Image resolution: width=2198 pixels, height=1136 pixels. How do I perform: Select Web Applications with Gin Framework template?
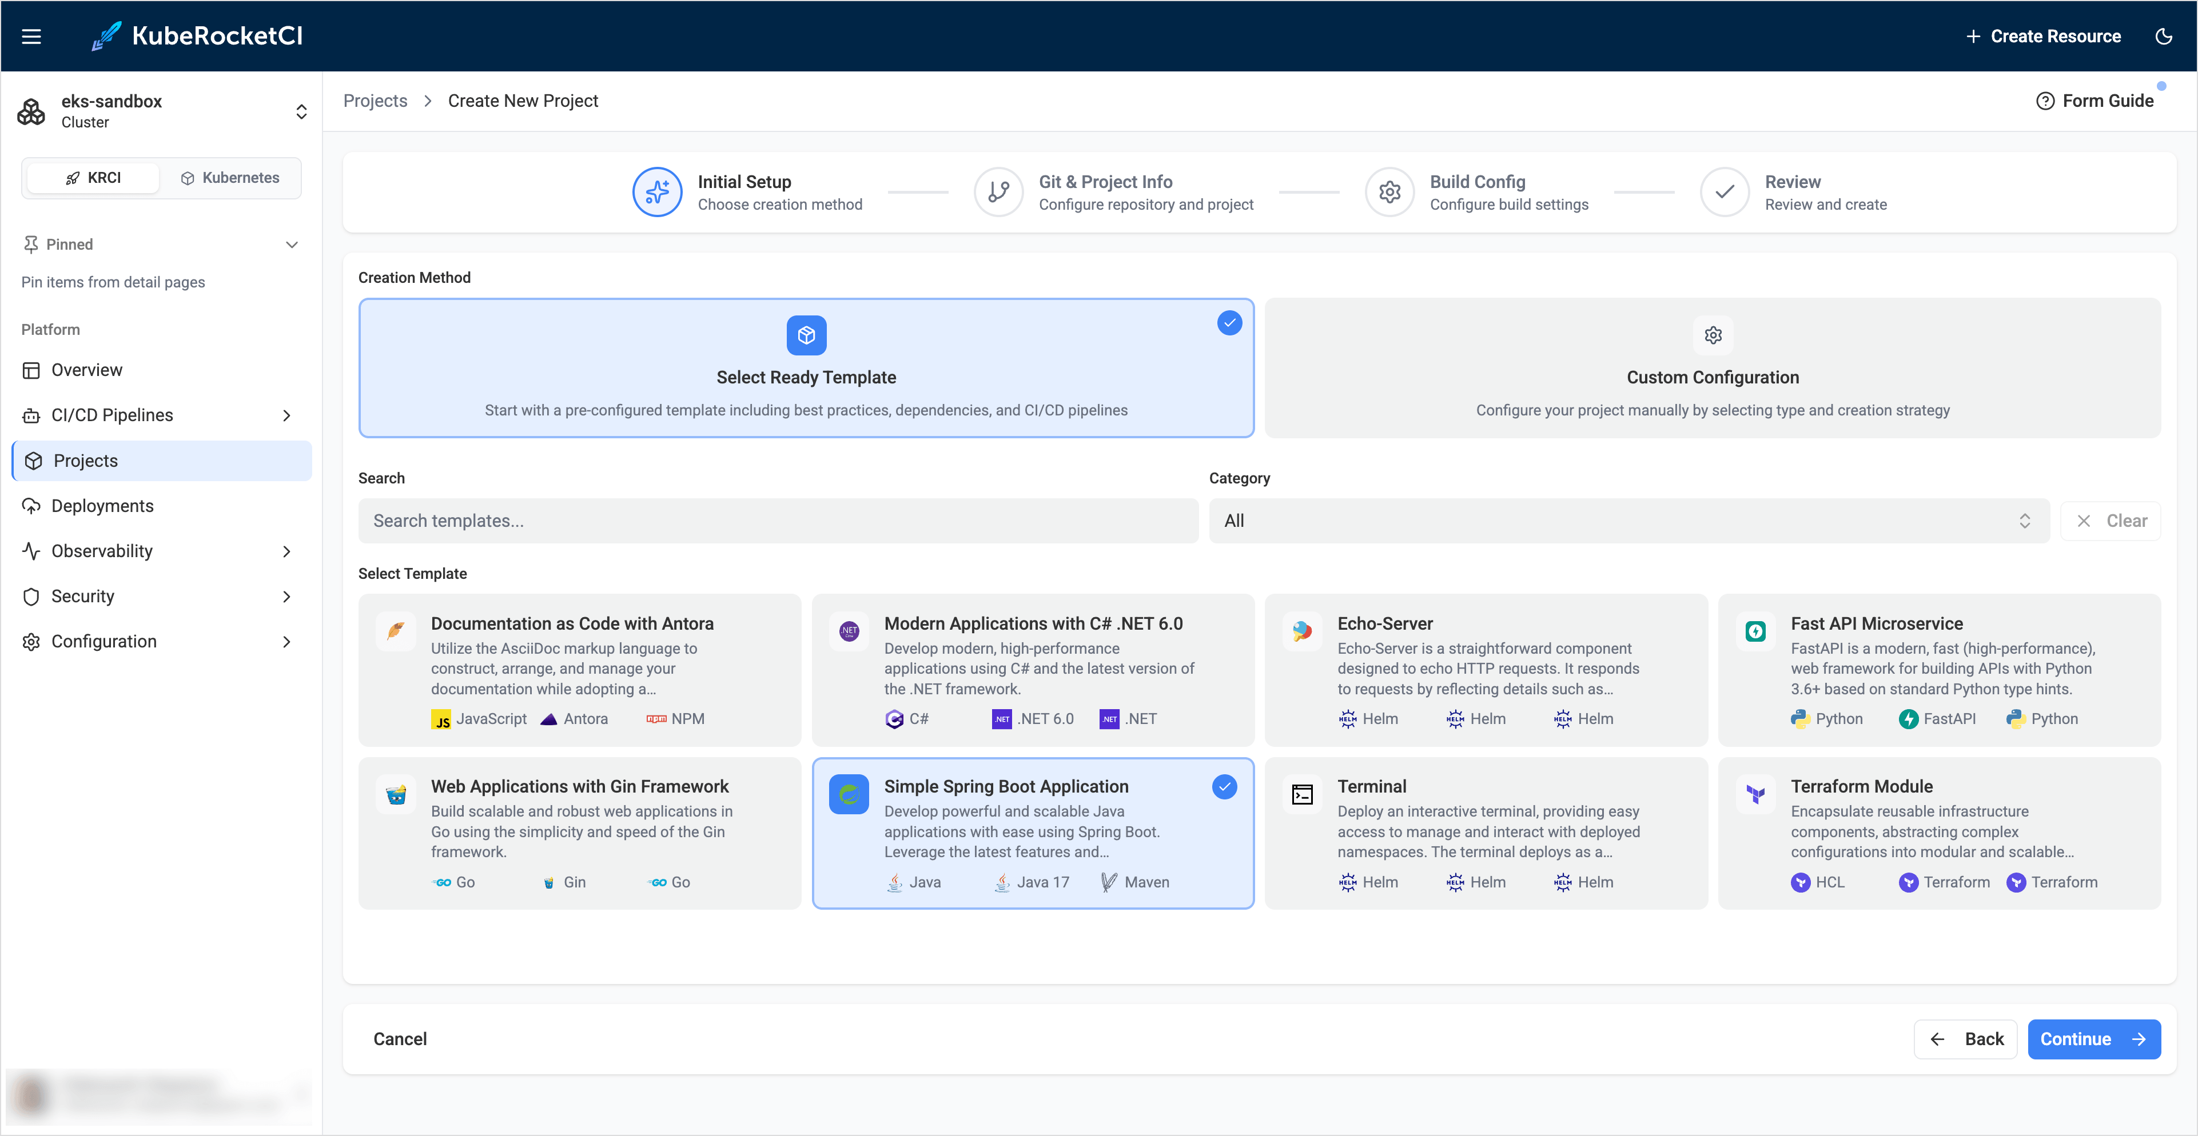coord(579,833)
